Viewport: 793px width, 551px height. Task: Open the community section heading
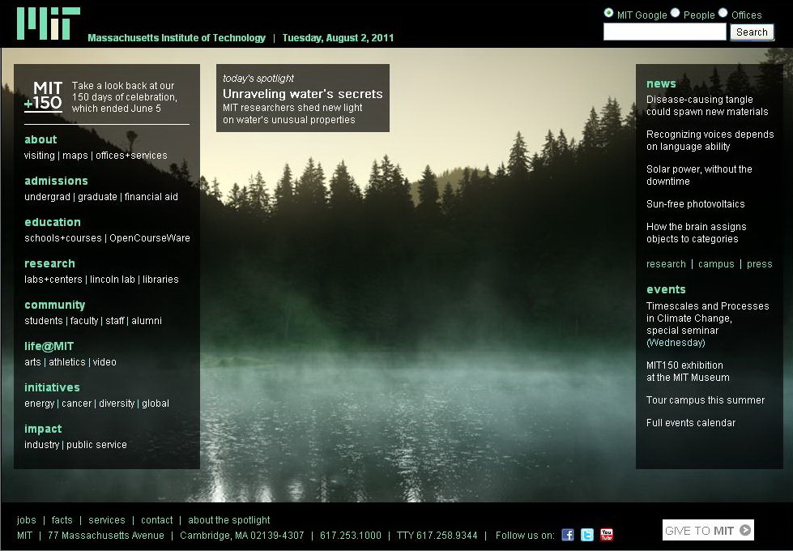(54, 305)
